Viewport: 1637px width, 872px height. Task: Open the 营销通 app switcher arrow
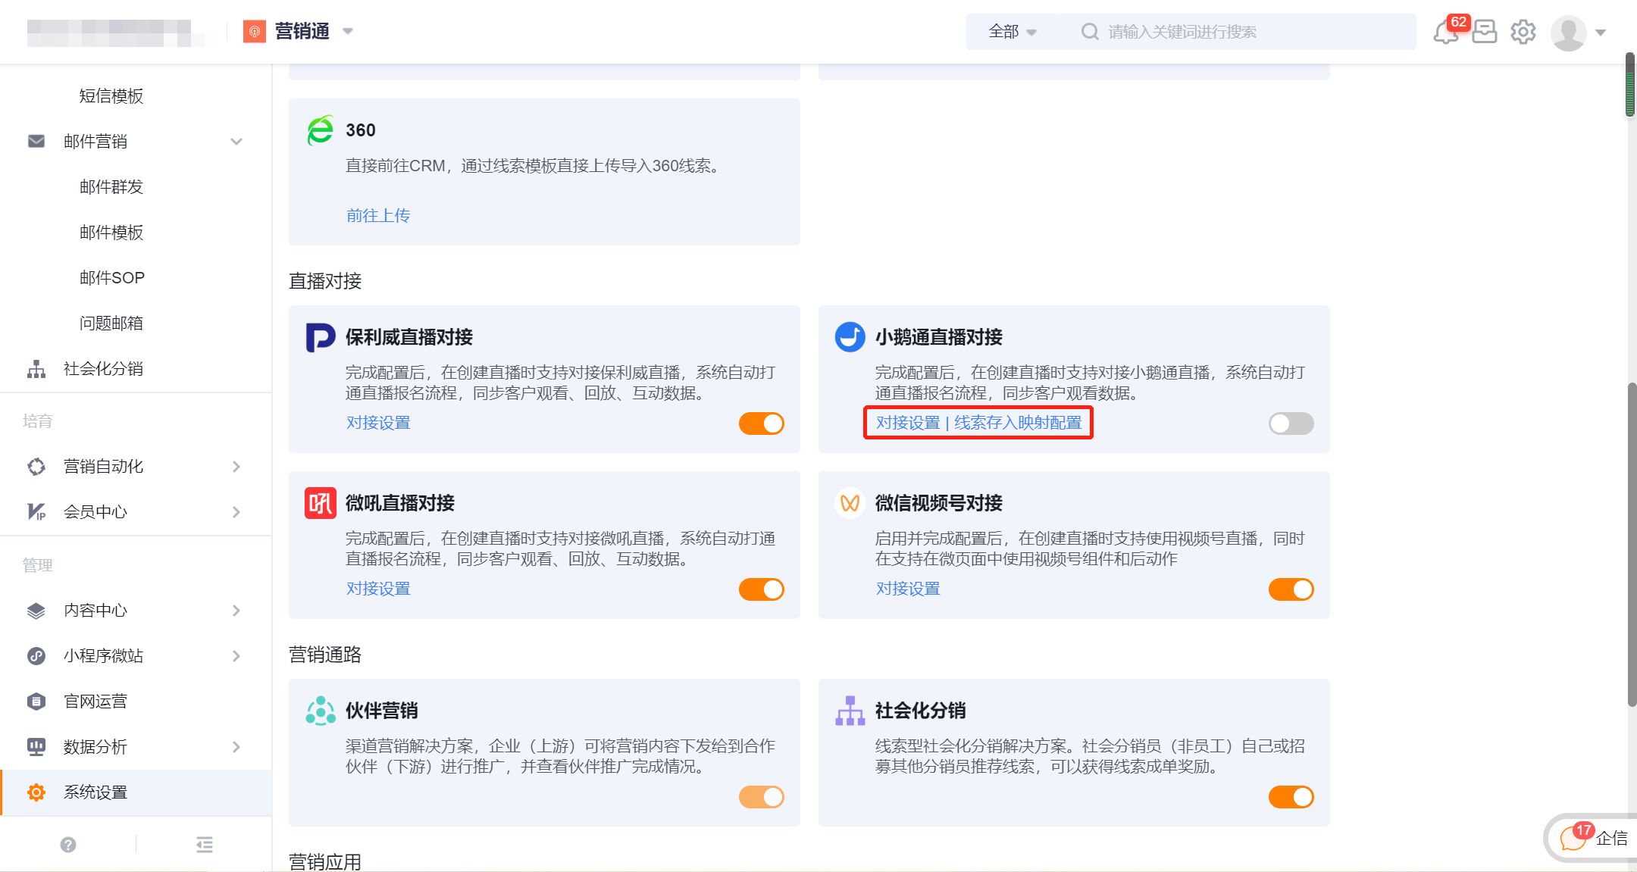point(348,32)
